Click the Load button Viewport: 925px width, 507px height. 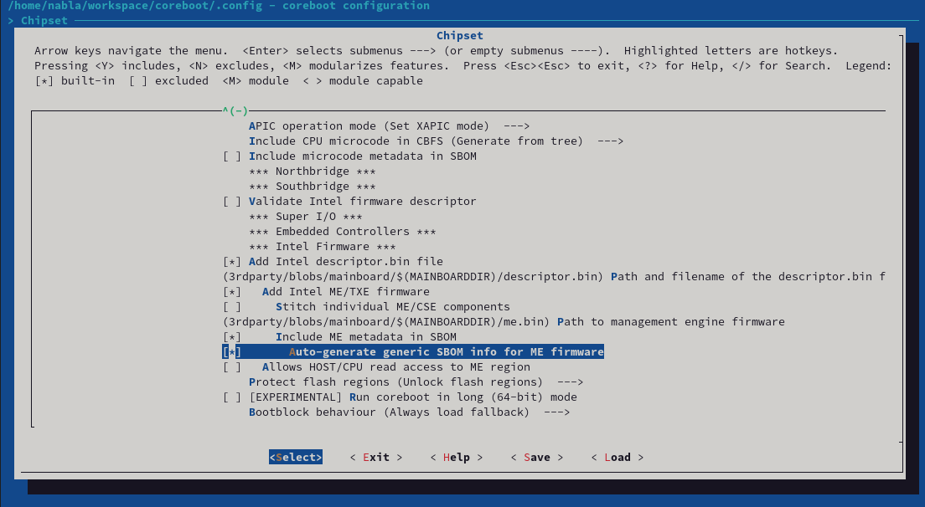coord(617,457)
